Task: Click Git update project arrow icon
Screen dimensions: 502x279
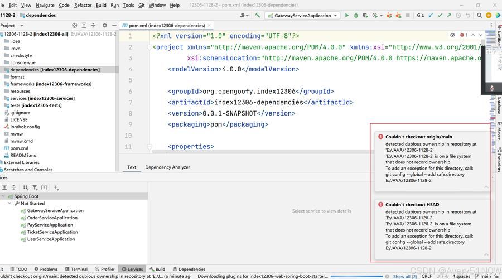Action: click(431, 16)
